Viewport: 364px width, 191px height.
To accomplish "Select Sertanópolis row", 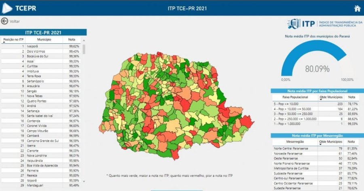I will tap(40, 81).
